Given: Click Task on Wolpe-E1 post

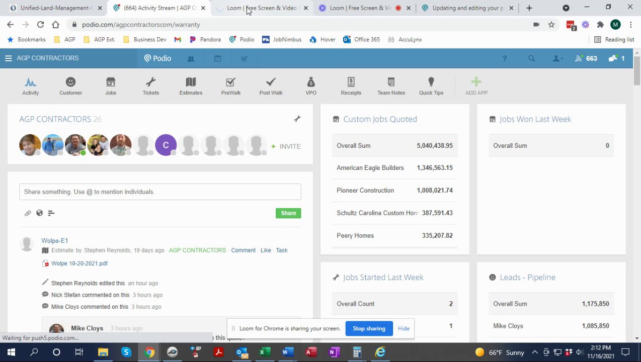Looking at the screenshot, I should click(282, 250).
